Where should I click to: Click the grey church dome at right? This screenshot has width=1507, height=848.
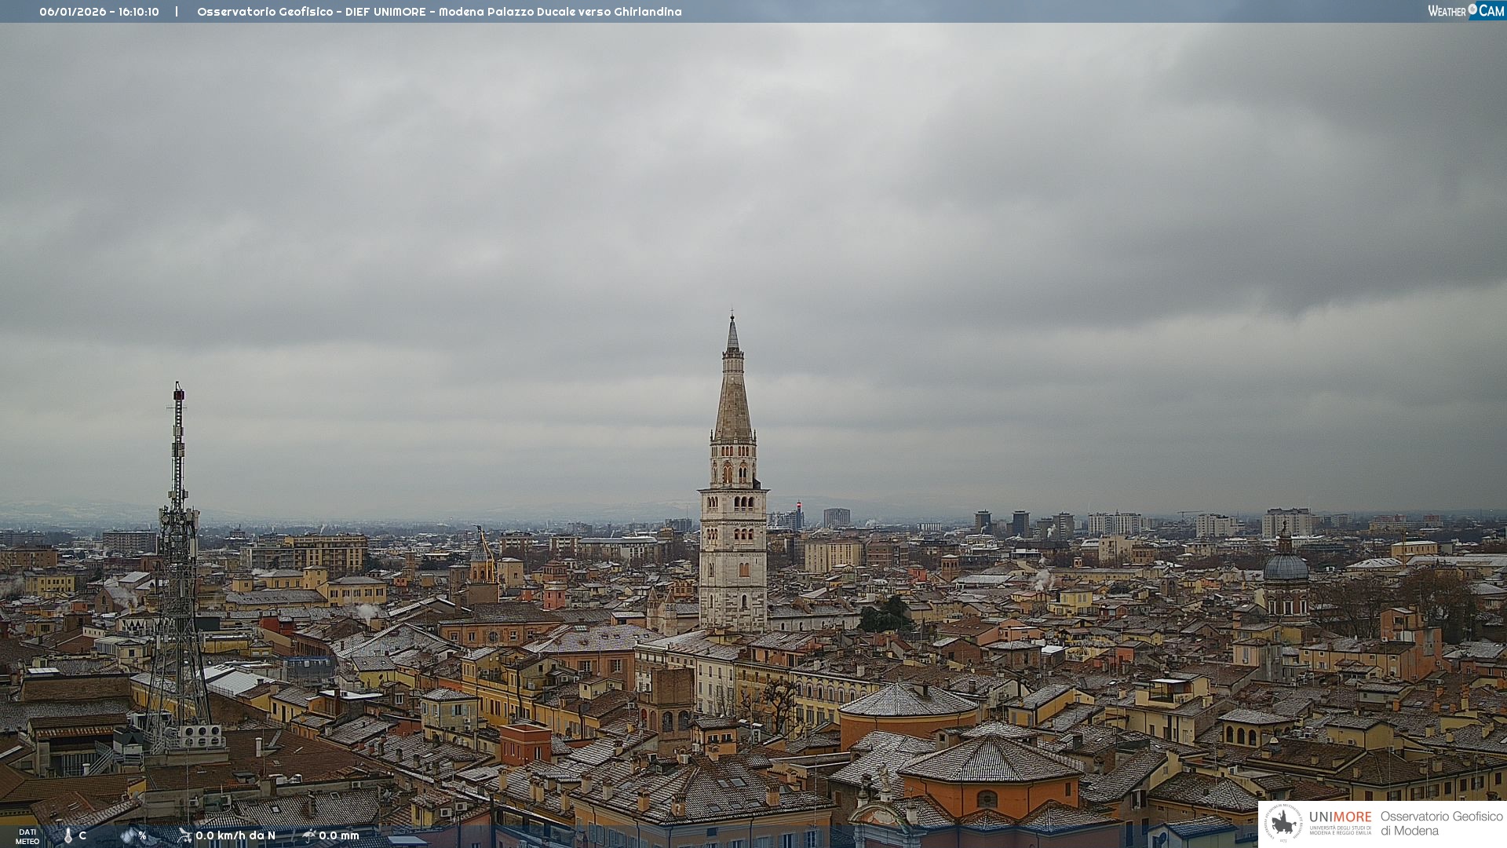point(1286,567)
